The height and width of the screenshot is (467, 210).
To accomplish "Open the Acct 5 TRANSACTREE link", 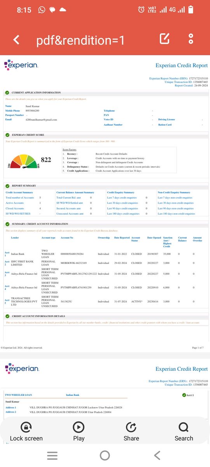I will (x=7, y=301).
